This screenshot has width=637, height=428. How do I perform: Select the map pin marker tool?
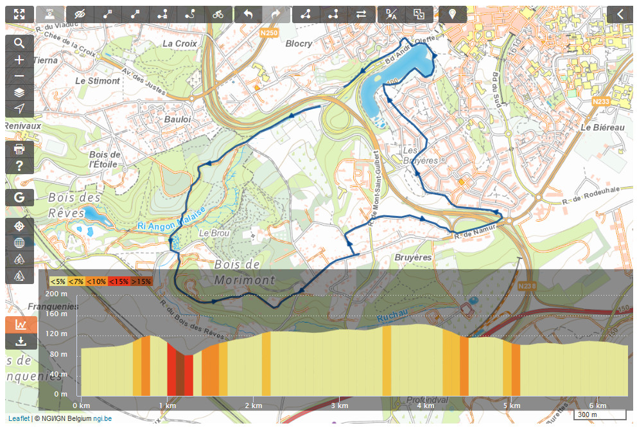tap(452, 15)
